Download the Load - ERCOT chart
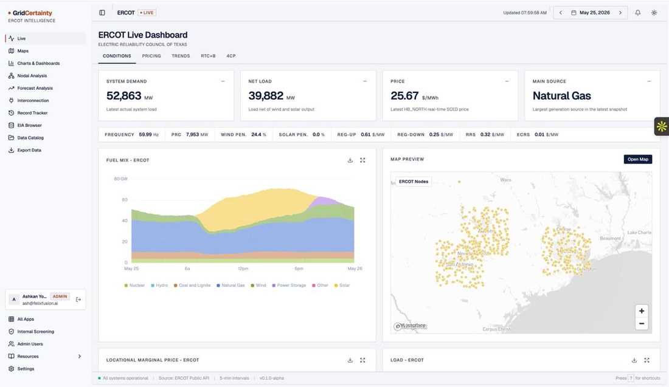 pos(634,360)
